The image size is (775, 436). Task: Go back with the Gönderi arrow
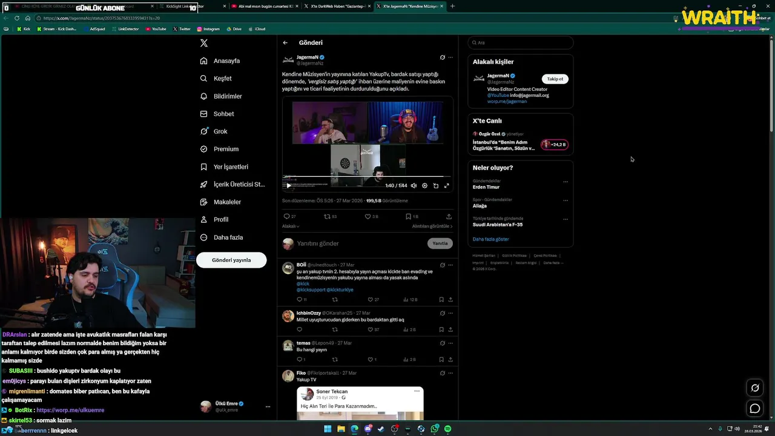click(285, 43)
